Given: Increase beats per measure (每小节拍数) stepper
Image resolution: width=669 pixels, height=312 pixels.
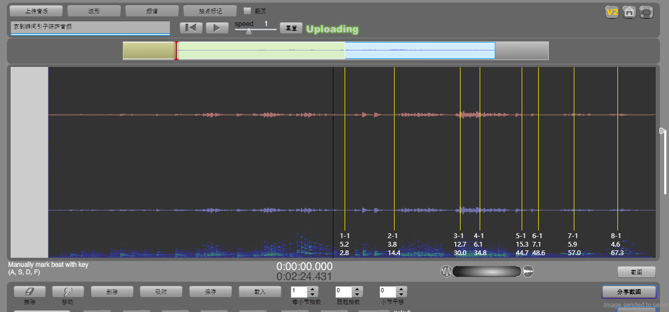Looking at the screenshot, I should point(313,289).
